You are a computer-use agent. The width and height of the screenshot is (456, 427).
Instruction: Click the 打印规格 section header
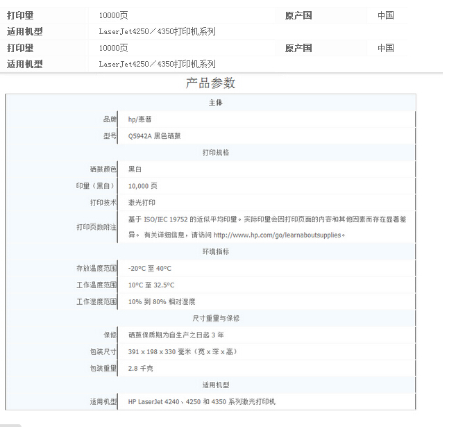coord(215,153)
